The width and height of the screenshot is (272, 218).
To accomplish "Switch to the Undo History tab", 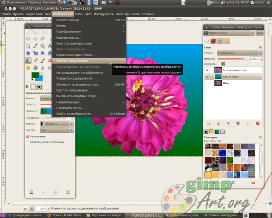I will point(227,41).
